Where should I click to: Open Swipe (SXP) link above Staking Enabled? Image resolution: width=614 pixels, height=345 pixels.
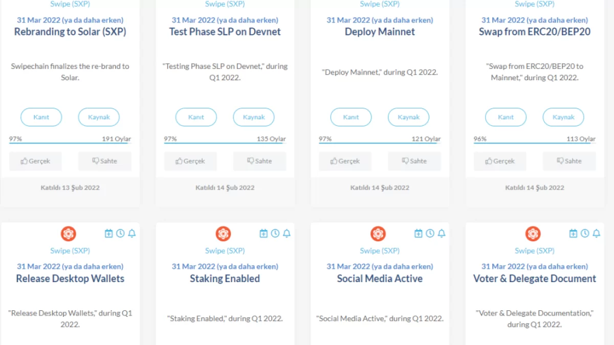(225, 250)
